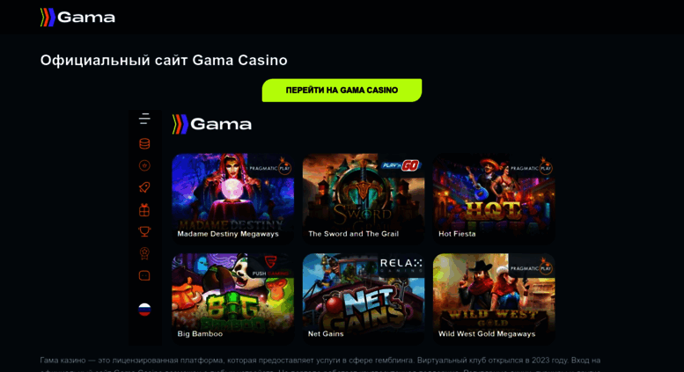Screen dimensions: 684x372
Task: Open the Madame Destiny Megaways game
Action: (233, 198)
